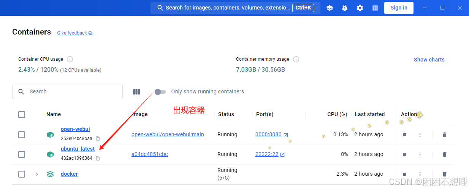The width and height of the screenshot is (469, 189).
Task: Stop the open-webui container
Action: point(405,134)
